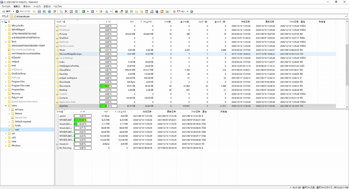This screenshot has width=349, height=189.
Task: Open the address bar dropdown arrow
Action: (346, 16)
